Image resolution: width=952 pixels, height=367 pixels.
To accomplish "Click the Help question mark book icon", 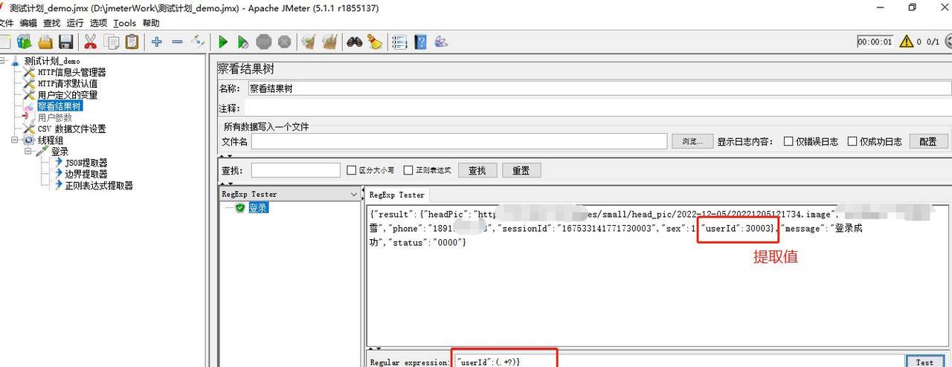I will point(420,42).
